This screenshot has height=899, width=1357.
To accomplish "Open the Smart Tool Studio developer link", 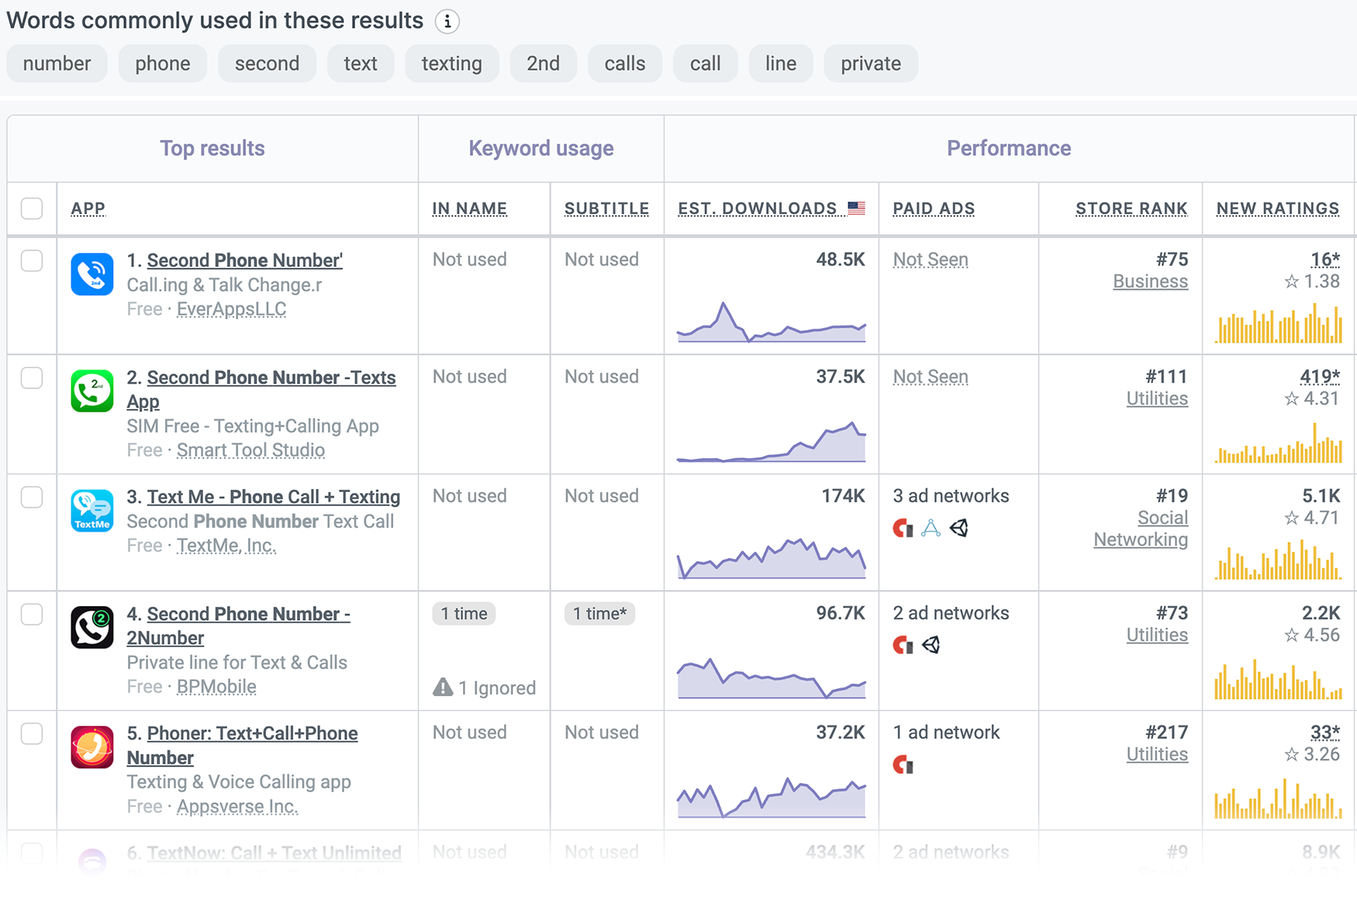I will click(250, 450).
